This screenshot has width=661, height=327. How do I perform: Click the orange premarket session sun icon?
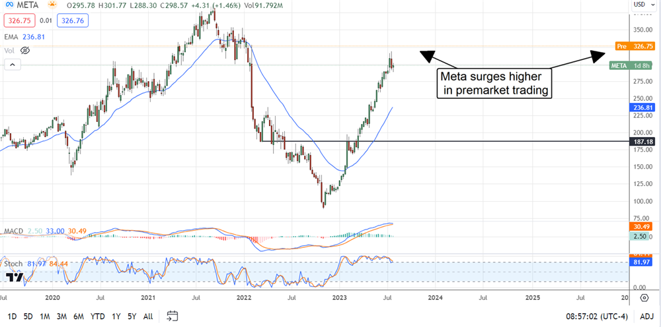pos(52,5)
